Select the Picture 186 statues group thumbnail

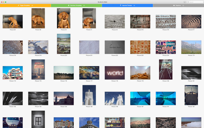coord(114,98)
